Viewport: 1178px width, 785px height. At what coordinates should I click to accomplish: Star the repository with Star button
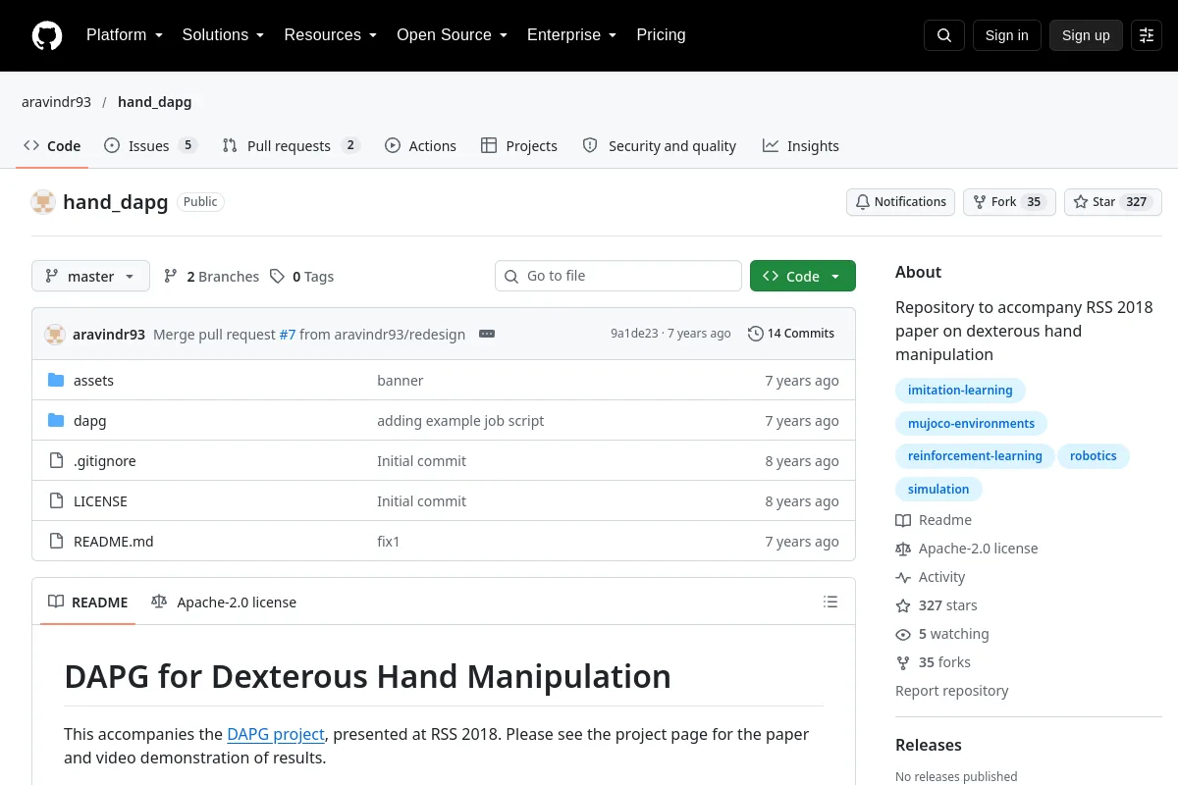point(1113,202)
